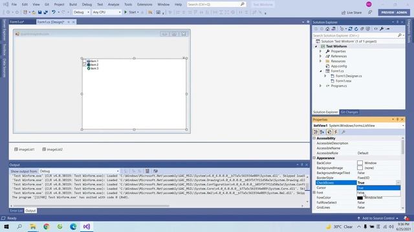Click the imageList2 component in the tray
Viewport: 414px width, 232px height.
pos(52,150)
